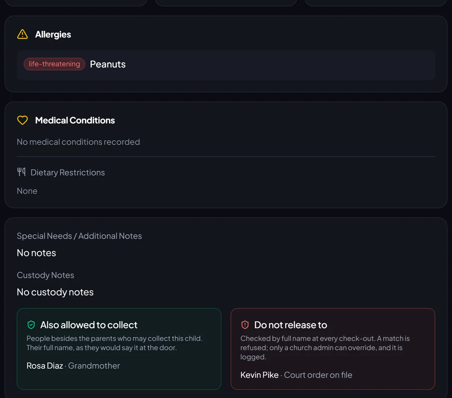452x398 pixels.
Task: Select the life-threatening severity badge
Action: pos(55,64)
